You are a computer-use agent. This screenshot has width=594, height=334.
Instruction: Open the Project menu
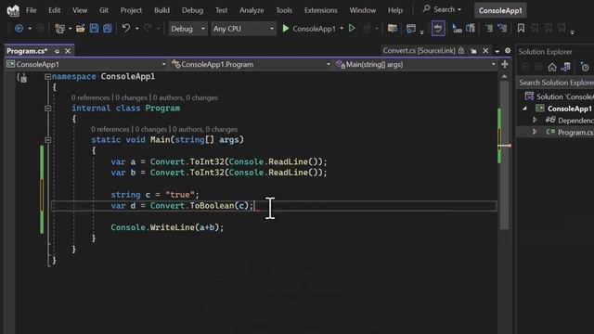point(131,10)
